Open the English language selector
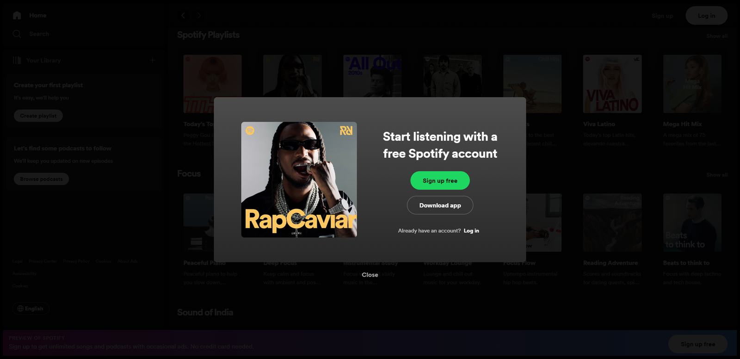740x359 pixels. [x=31, y=309]
